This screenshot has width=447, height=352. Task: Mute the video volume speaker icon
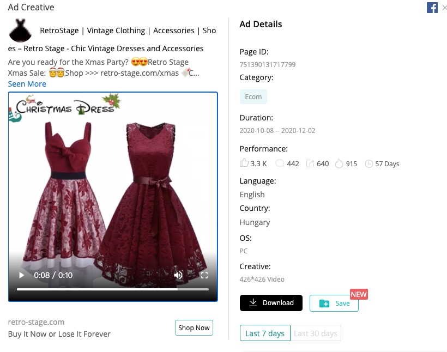(x=178, y=275)
